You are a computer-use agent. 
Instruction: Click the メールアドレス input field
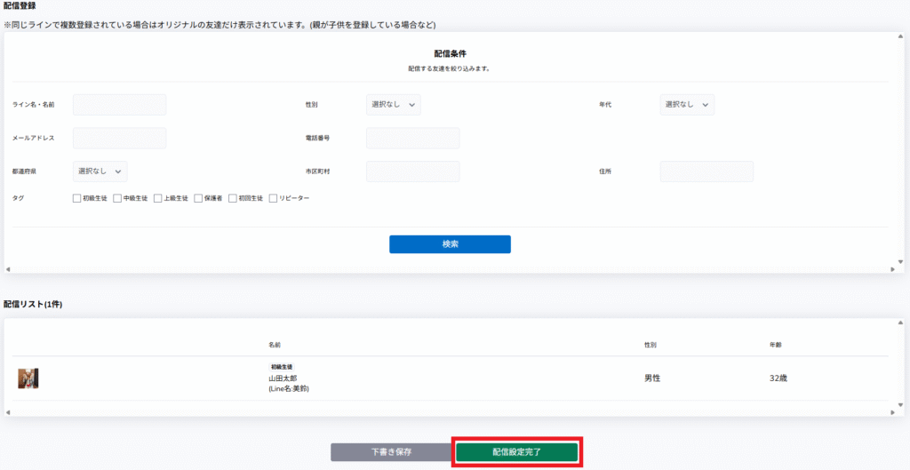tap(119, 138)
